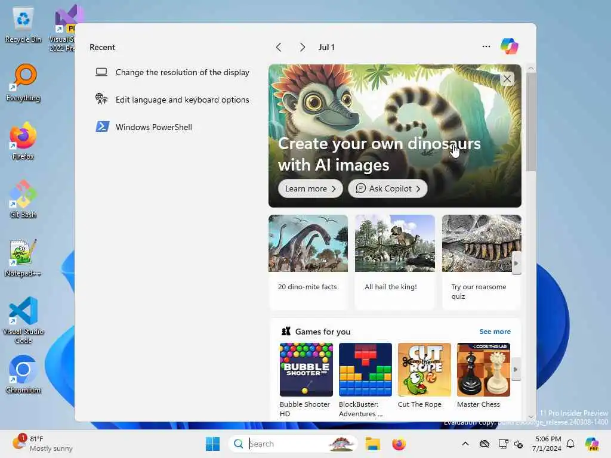Click the cloud sync tray icon
The image size is (611, 458).
485,444
